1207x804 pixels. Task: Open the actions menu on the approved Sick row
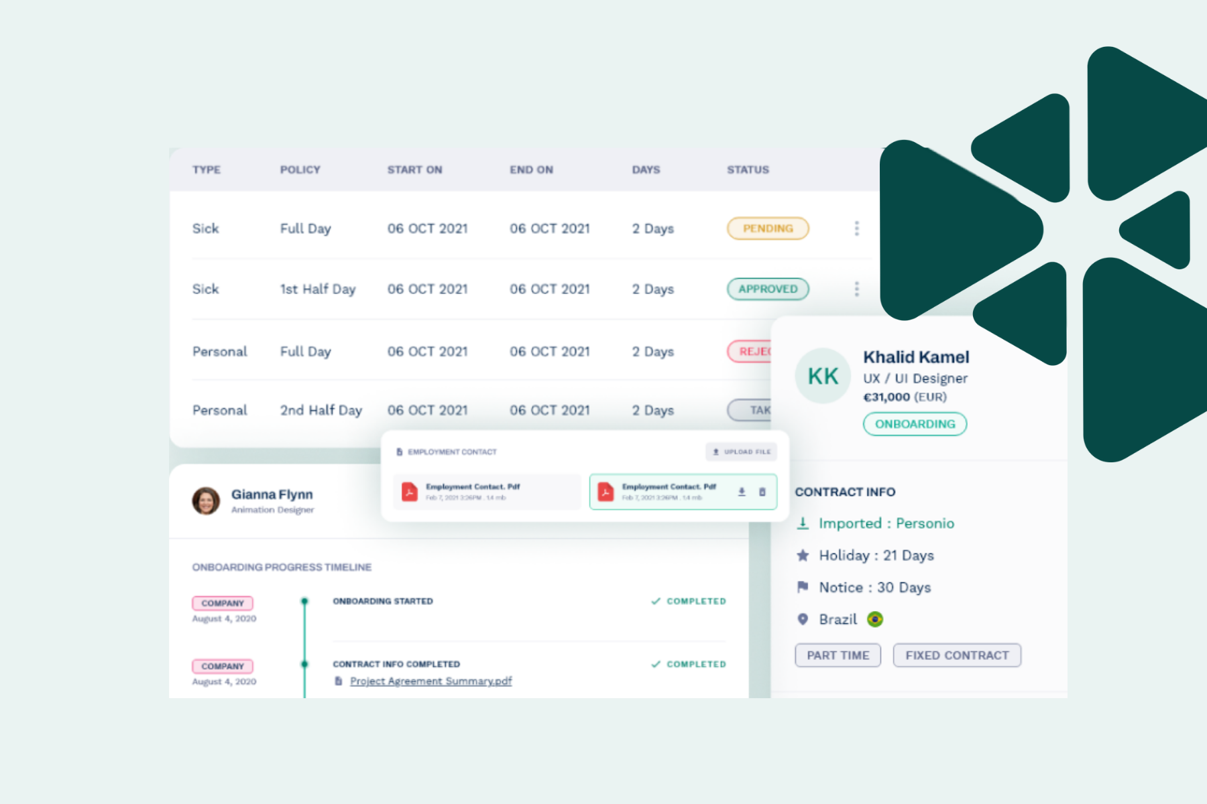pyautogui.click(x=856, y=289)
